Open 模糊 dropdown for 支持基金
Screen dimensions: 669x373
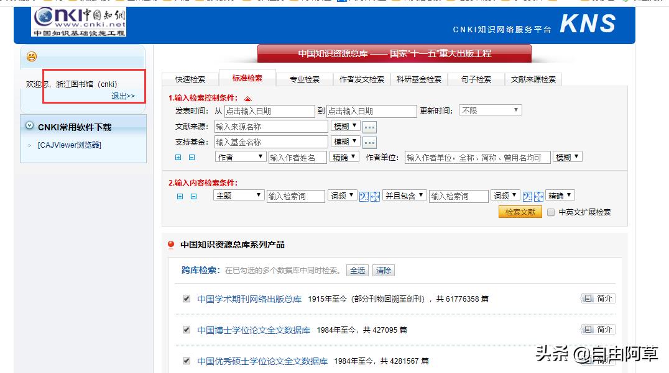point(346,142)
